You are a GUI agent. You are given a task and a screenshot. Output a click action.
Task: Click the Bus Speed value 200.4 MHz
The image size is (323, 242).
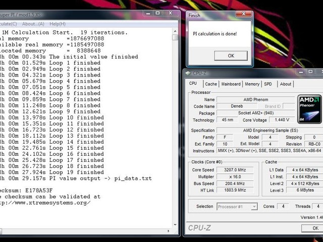[x=235, y=184]
